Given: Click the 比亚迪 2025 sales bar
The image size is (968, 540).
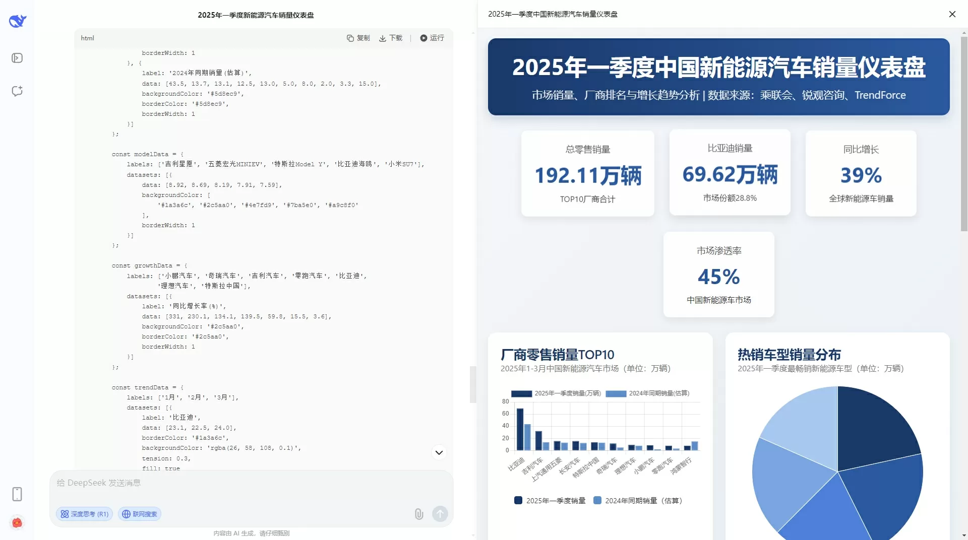Looking at the screenshot, I should click(x=520, y=429).
